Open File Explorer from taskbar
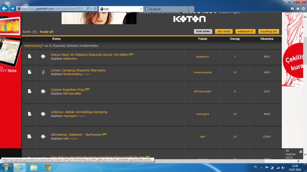This screenshot has height=172, width=307. tap(34, 168)
